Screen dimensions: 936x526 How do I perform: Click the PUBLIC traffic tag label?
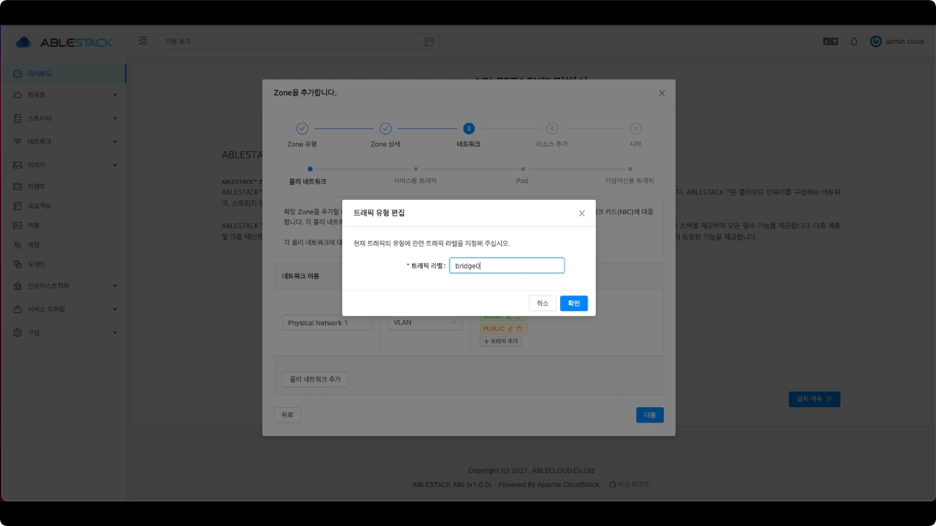(x=493, y=329)
